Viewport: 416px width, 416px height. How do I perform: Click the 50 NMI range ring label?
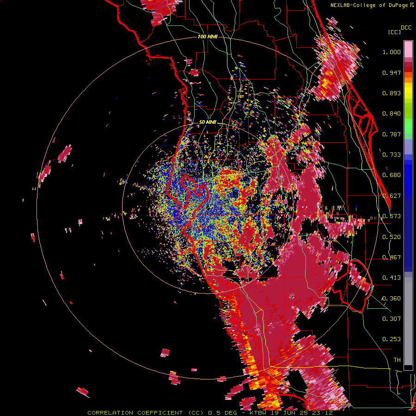208,122
